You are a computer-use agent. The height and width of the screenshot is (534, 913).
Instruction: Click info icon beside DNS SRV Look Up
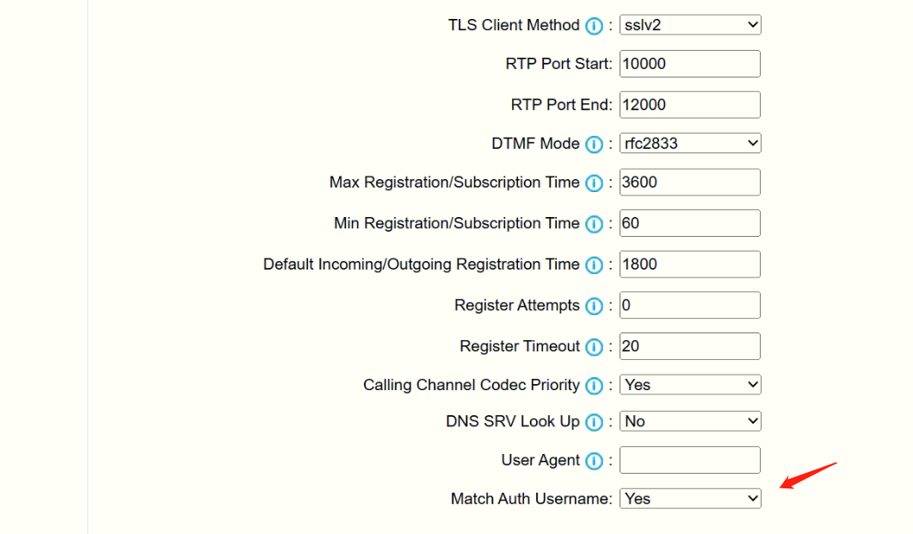coord(594,422)
